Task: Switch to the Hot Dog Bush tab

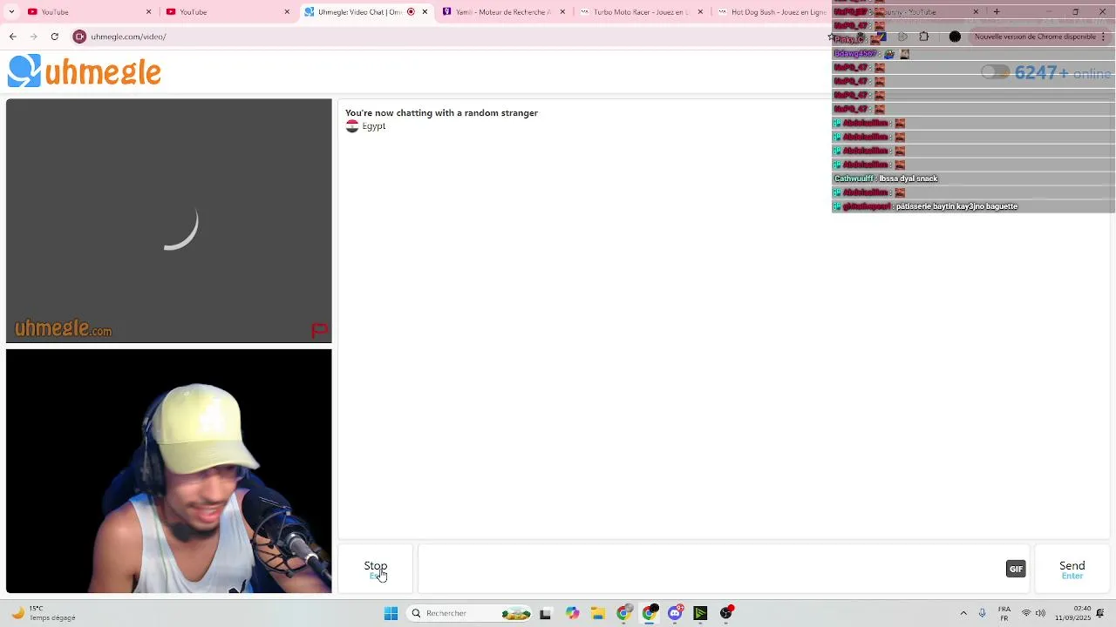Action: pyautogui.click(x=778, y=12)
